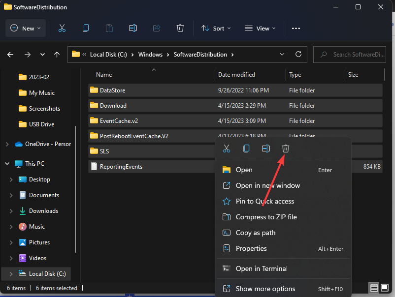The height and width of the screenshot is (297, 395).
Task: Open recent locations dropdown arrow
Action: (42, 55)
